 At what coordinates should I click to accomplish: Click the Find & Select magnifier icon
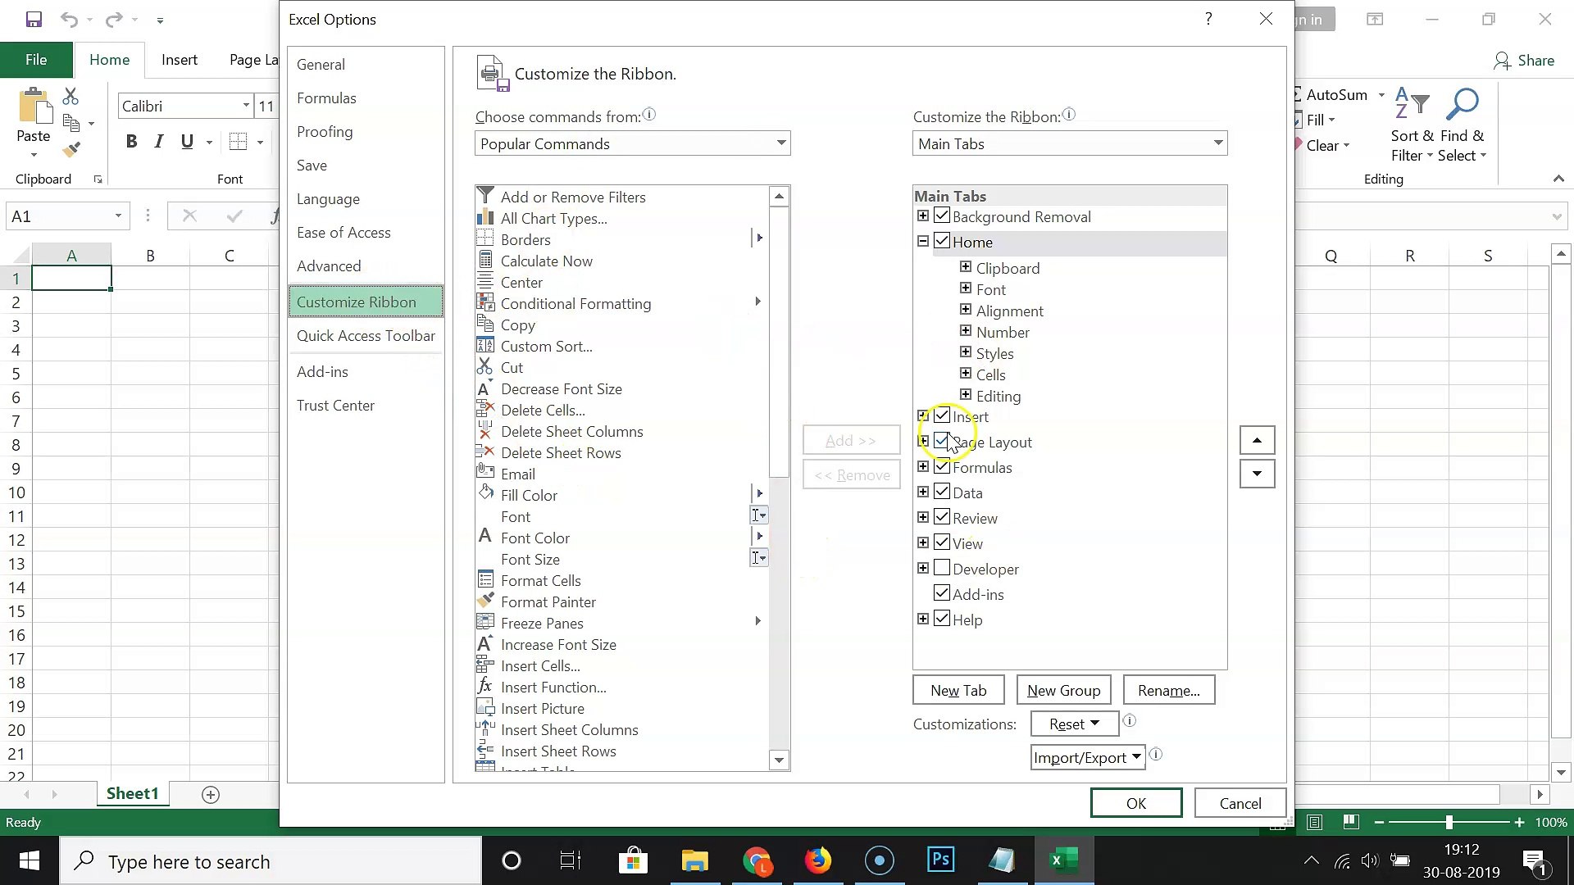click(x=1463, y=104)
